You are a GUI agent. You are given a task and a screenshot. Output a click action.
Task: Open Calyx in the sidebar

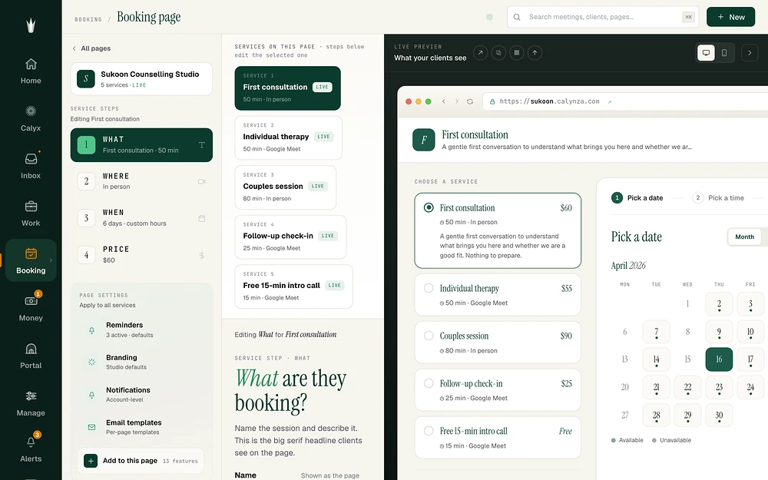(x=31, y=119)
